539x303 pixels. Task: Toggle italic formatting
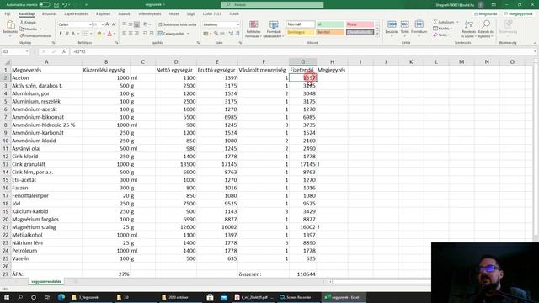[x=67, y=34]
